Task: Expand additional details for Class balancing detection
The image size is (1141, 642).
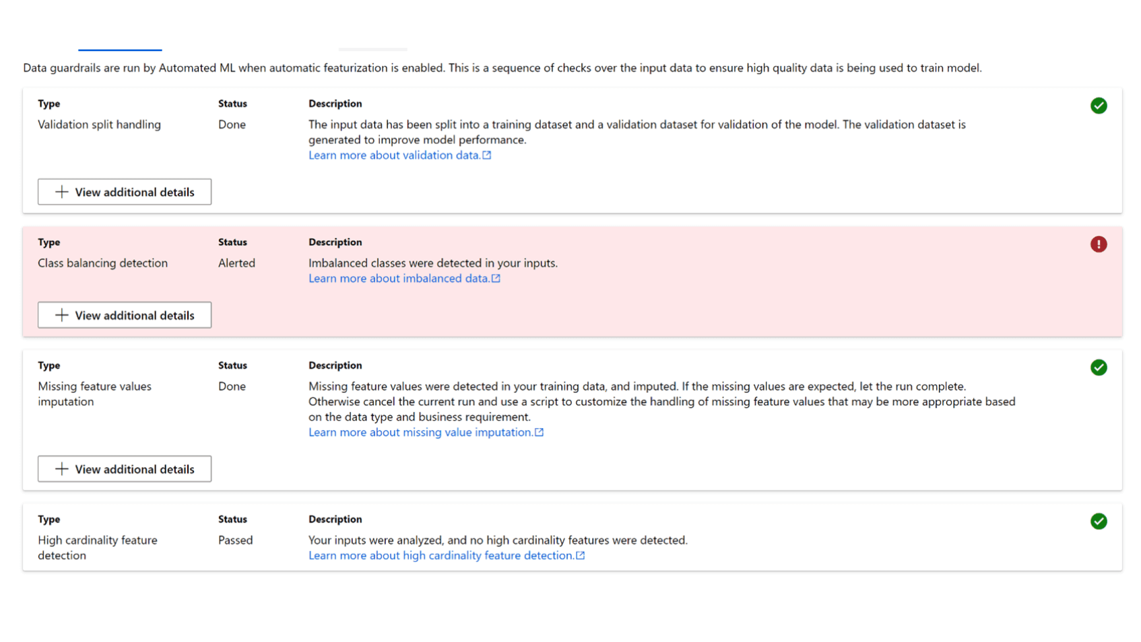Action: [125, 315]
